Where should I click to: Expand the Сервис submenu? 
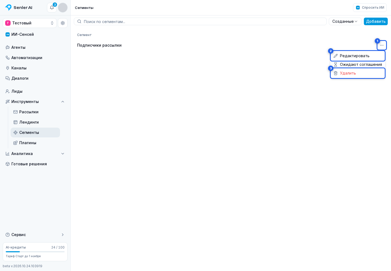35,235
